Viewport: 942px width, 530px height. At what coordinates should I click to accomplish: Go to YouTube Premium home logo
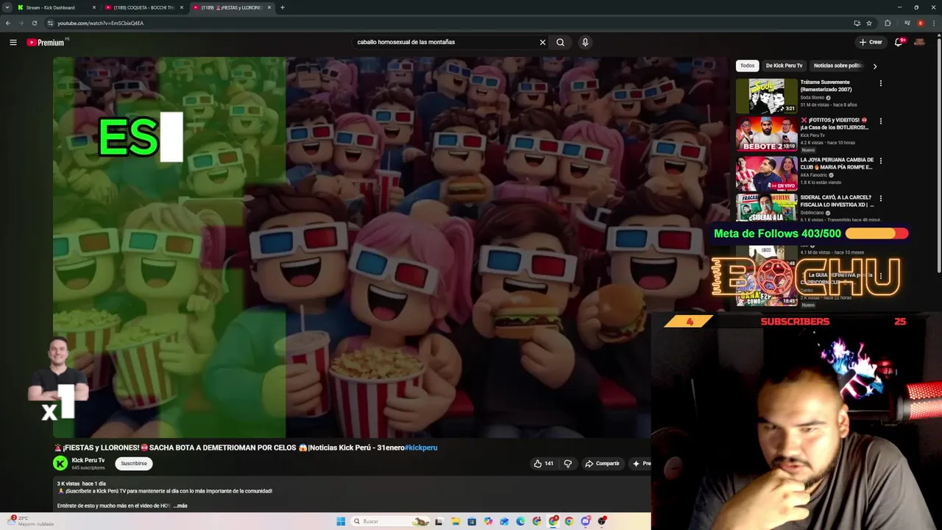click(46, 42)
